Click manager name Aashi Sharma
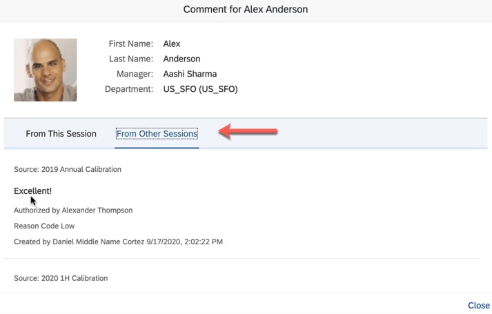Image resolution: width=492 pixels, height=314 pixels. (190, 74)
